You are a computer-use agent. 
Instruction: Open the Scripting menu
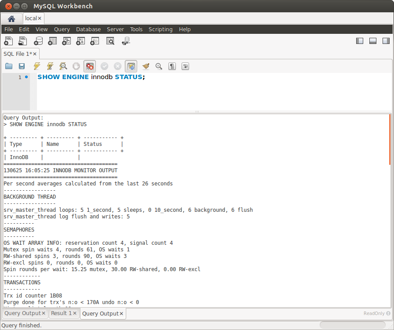[161, 29]
